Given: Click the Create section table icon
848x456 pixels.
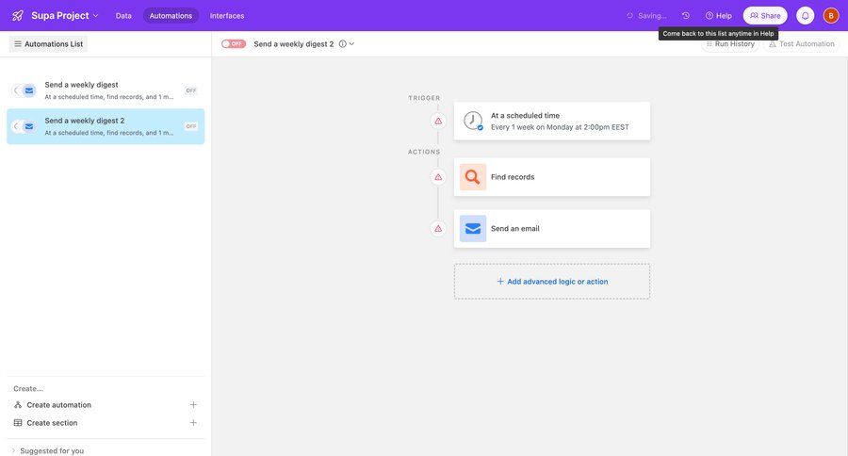Looking at the screenshot, I should 18,423.
